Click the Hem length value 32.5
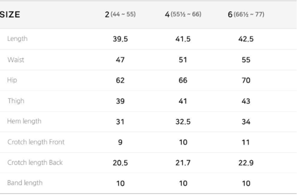The height and width of the screenshot is (195, 299). [183, 122]
